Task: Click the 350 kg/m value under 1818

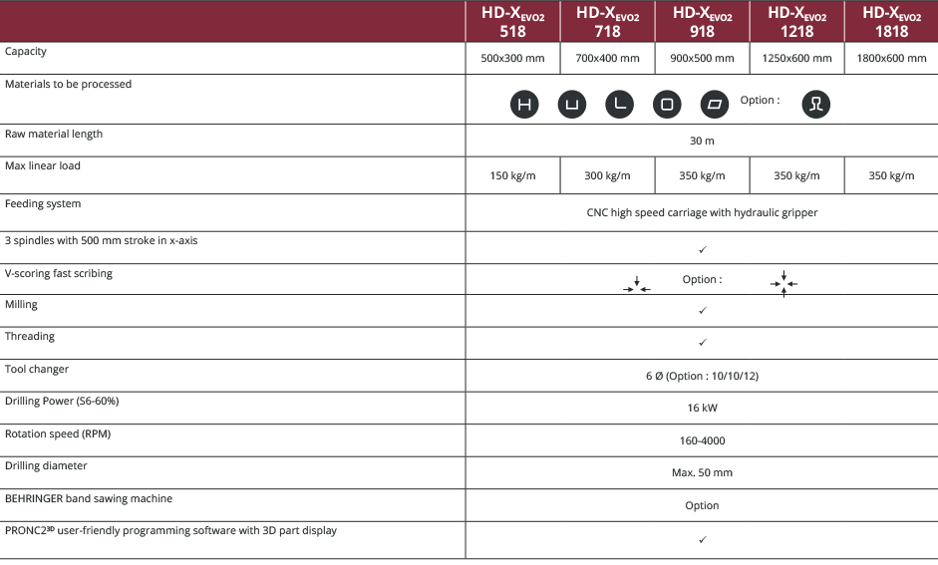Action: pyautogui.click(x=891, y=175)
